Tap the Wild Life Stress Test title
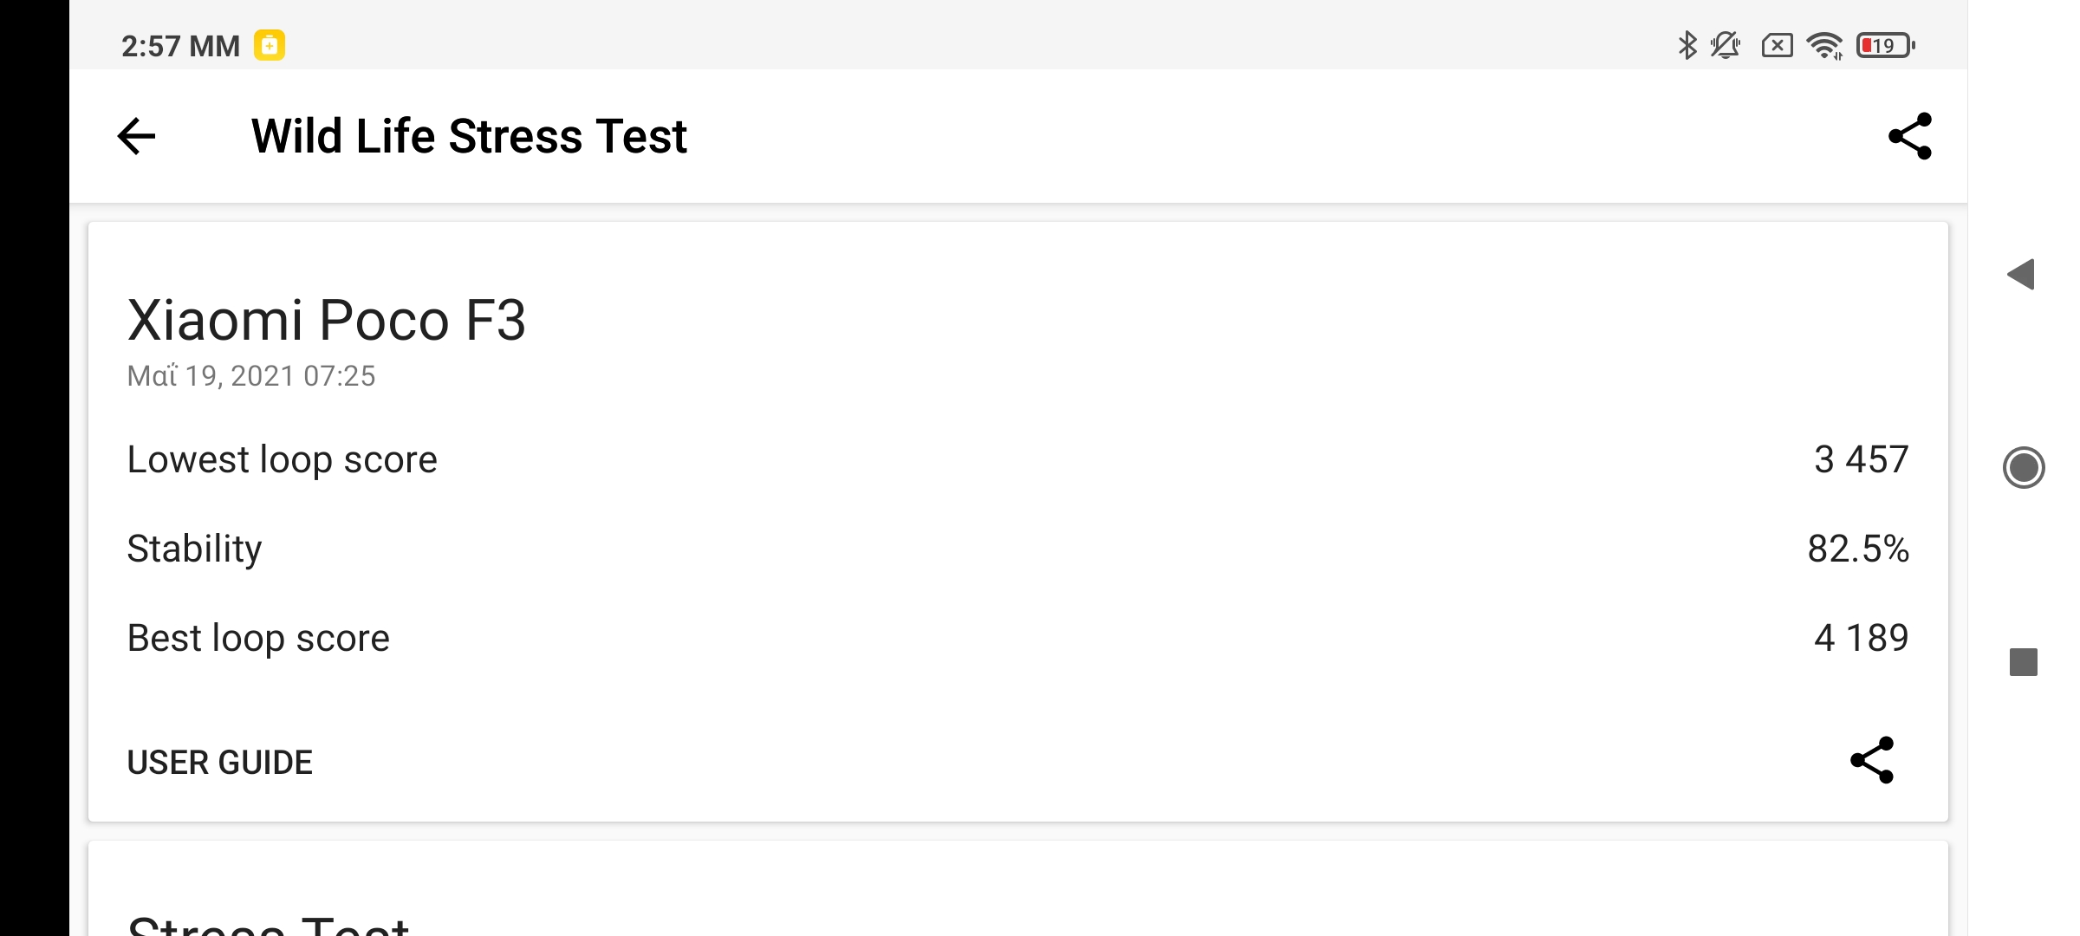Screen dimensions: 2080x936 pyautogui.click(x=469, y=136)
